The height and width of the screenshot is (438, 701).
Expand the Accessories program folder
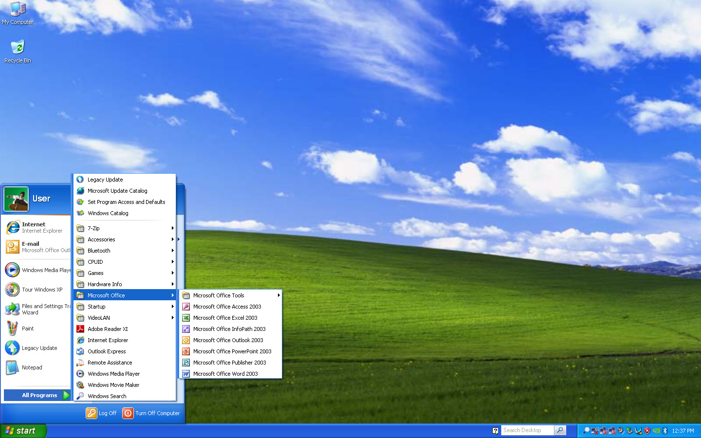coord(125,239)
